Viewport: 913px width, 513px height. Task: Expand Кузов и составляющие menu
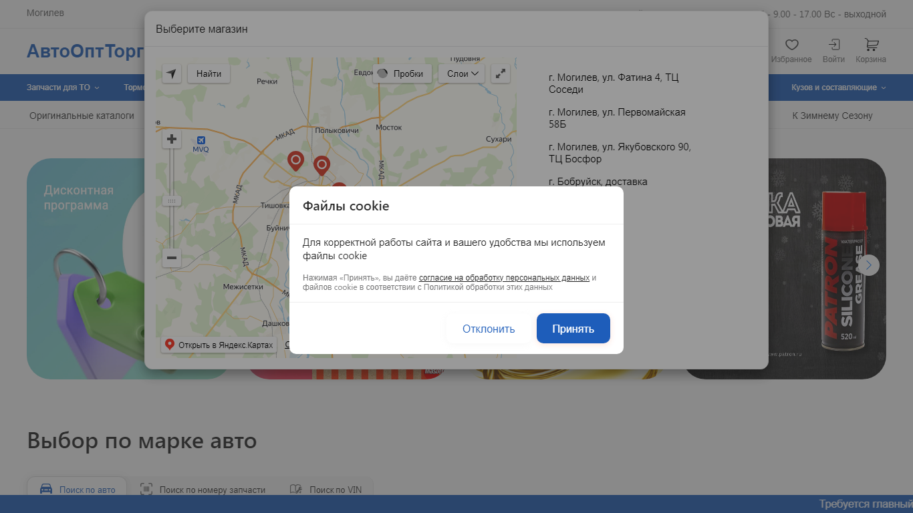839,88
